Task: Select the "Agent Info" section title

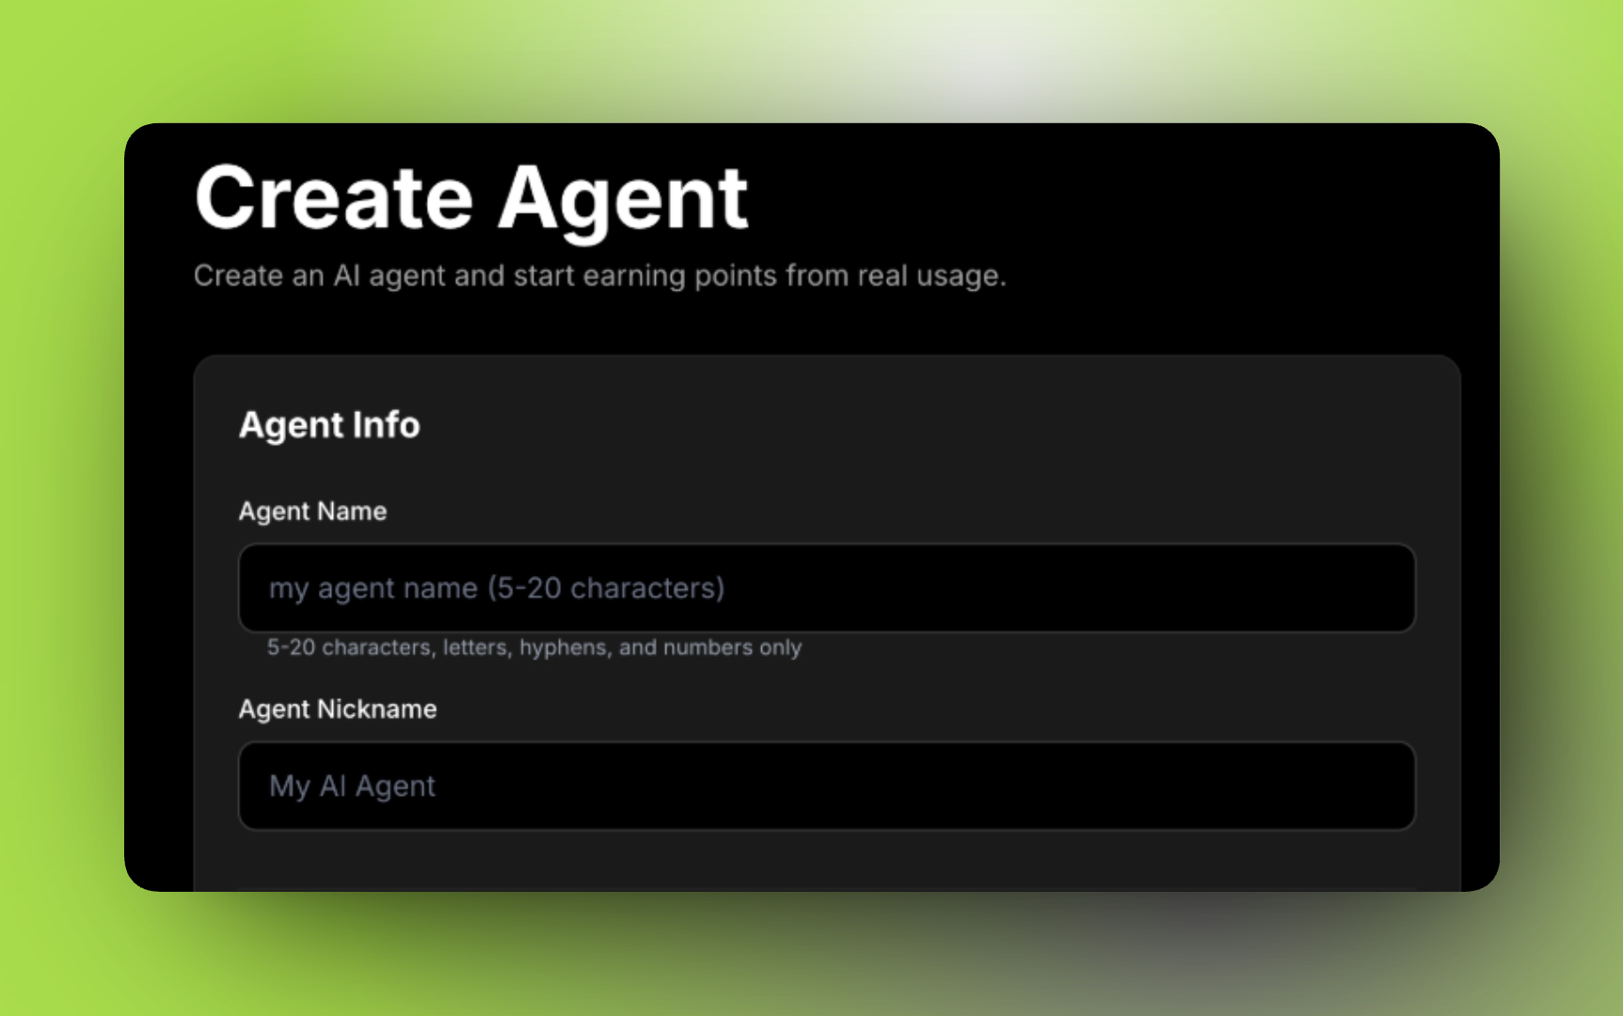Action: click(329, 425)
